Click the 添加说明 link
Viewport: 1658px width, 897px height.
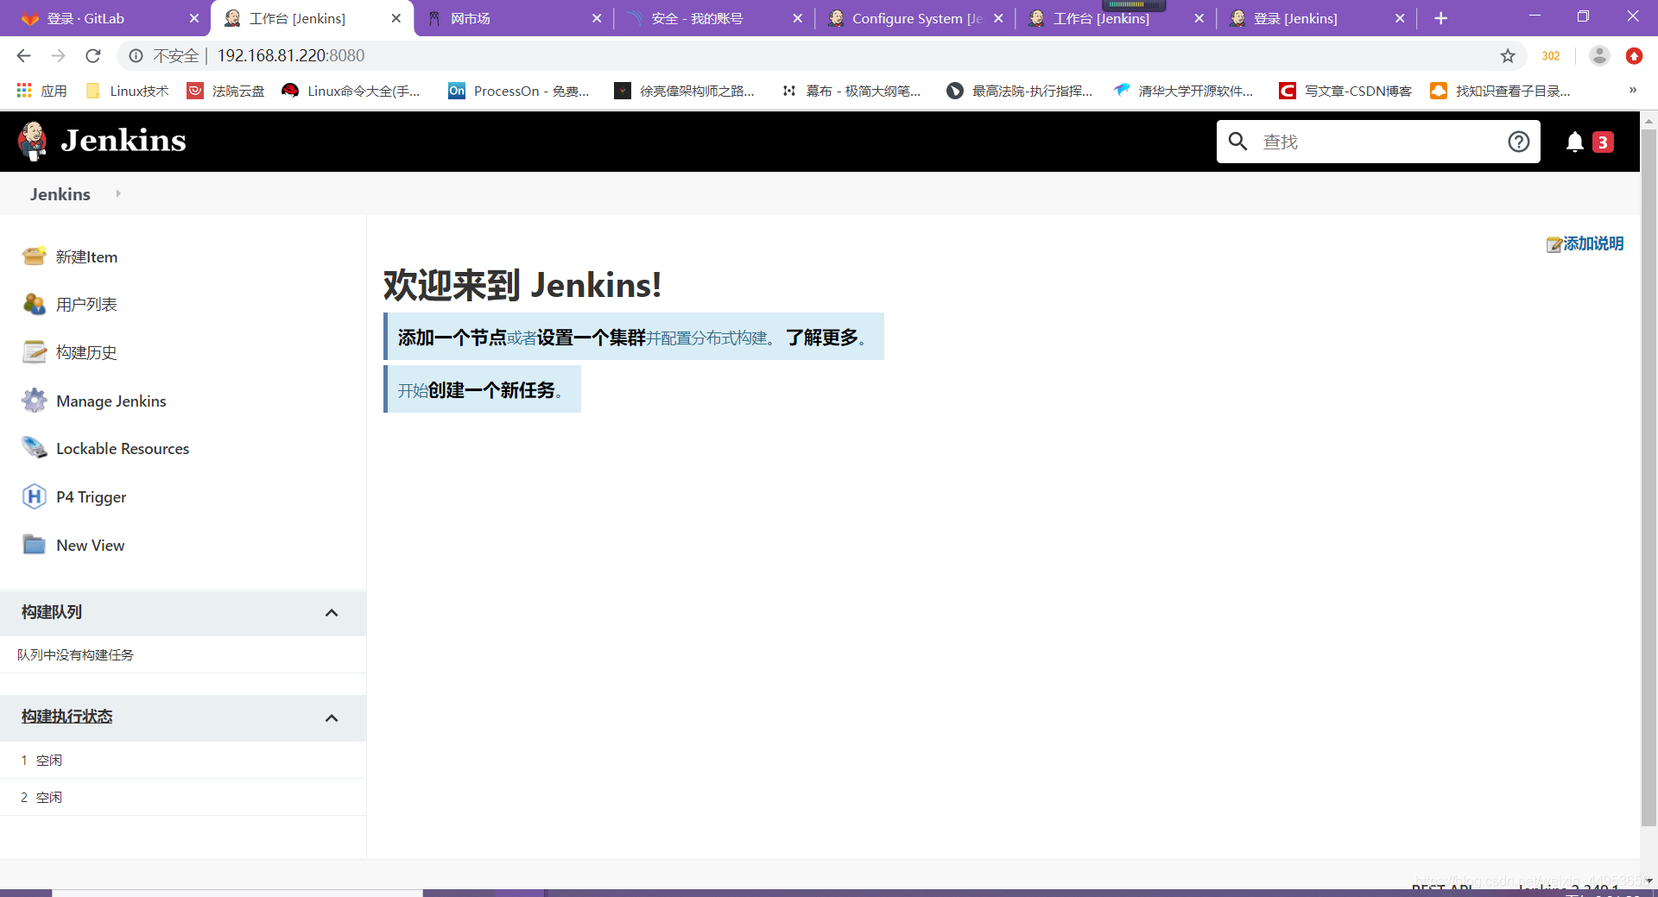pos(1593,244)
